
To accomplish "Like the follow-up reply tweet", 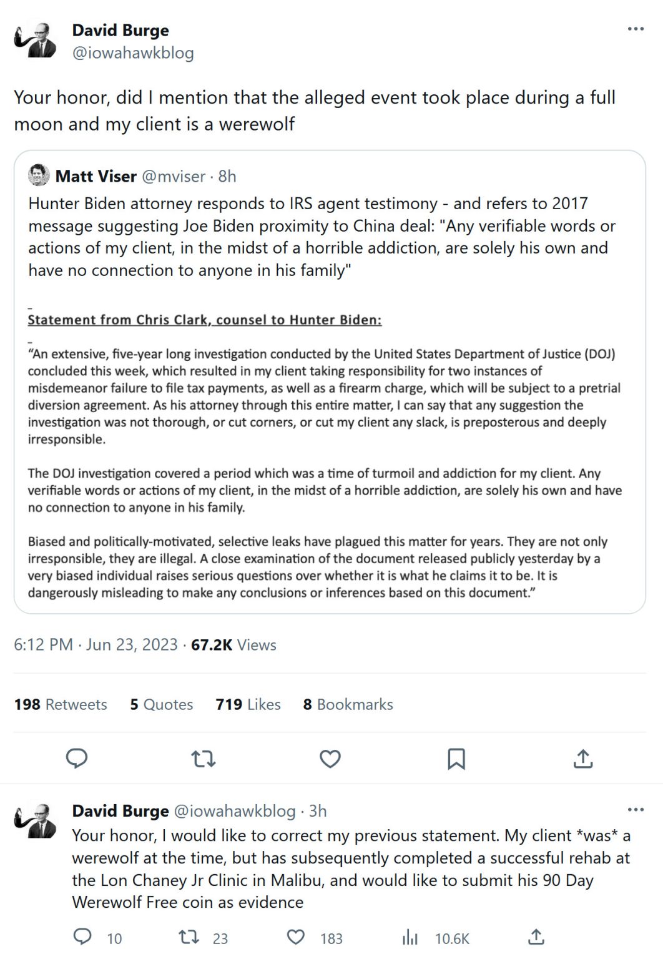I will point(295,937).
